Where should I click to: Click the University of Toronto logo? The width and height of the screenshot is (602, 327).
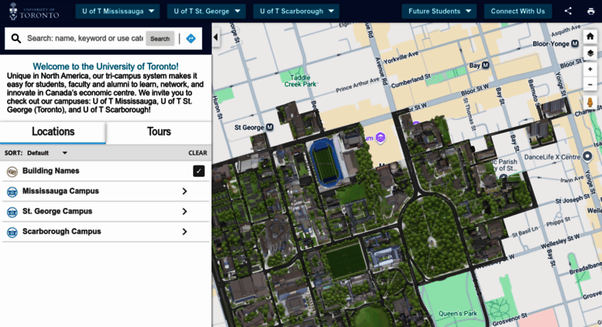click(34, 12)
